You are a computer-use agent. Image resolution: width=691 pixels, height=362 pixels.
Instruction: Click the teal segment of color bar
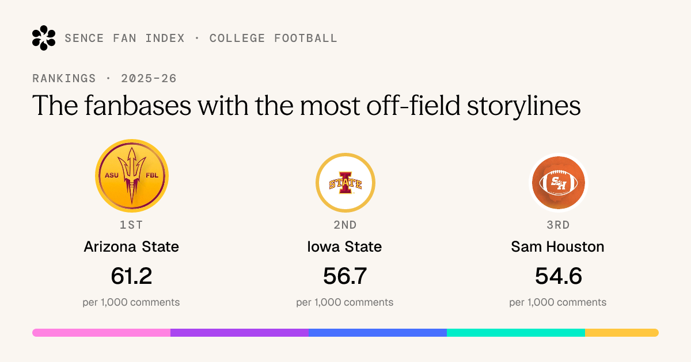pos(516,333)
